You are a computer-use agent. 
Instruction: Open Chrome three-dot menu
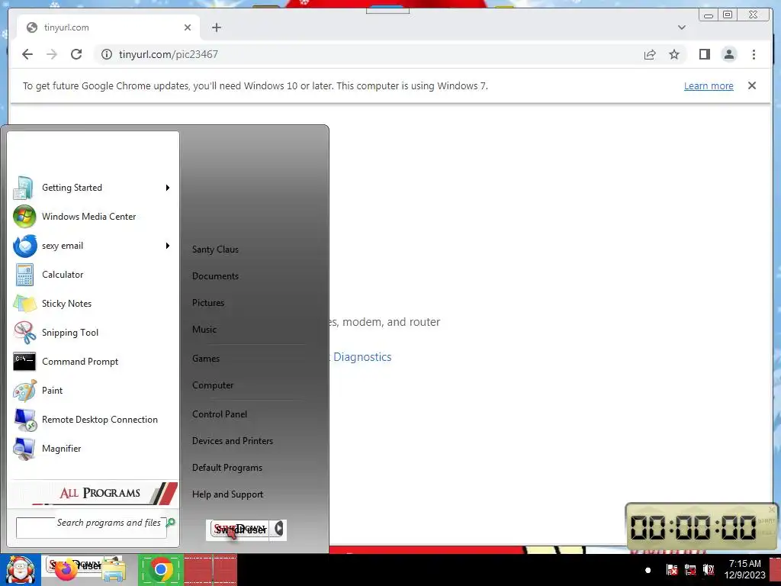pyautogui.click(x=754, y=54)
